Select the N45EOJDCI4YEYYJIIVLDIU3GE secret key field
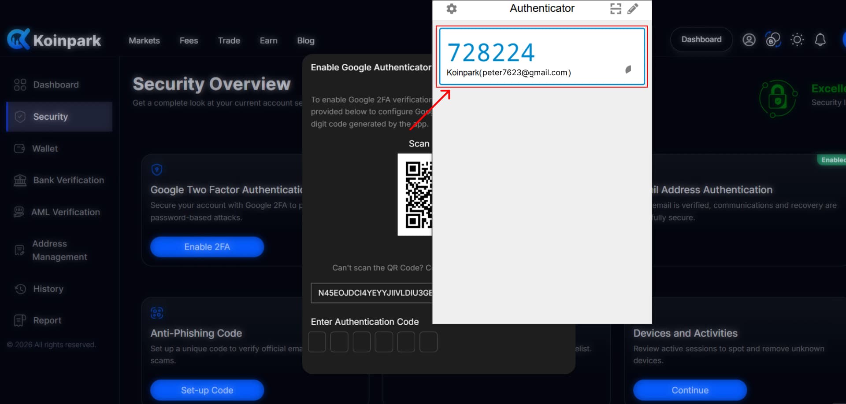Viewport: 846px width, 404px height. 372,293
